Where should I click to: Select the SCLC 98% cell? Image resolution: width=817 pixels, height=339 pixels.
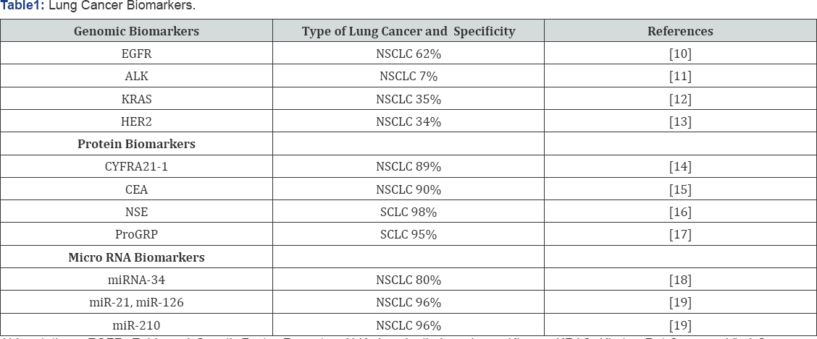408,212
